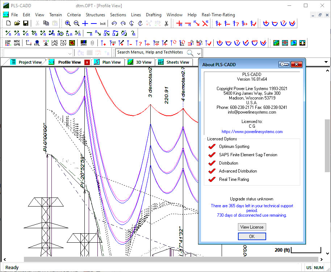Open the Terrain menu
This screenshot has width=331, height=272.
click(x=55, y=15)
